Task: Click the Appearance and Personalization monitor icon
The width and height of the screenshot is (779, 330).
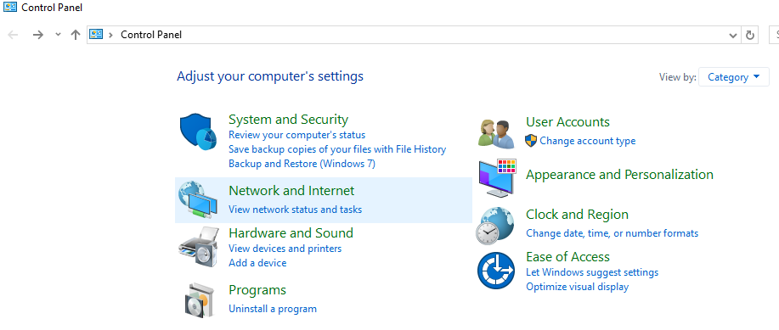Action: [x=497, y=178]
